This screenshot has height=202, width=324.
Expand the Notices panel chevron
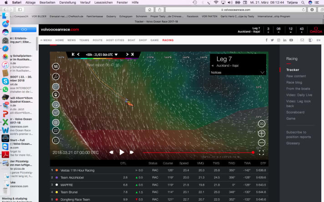(262, 73)
